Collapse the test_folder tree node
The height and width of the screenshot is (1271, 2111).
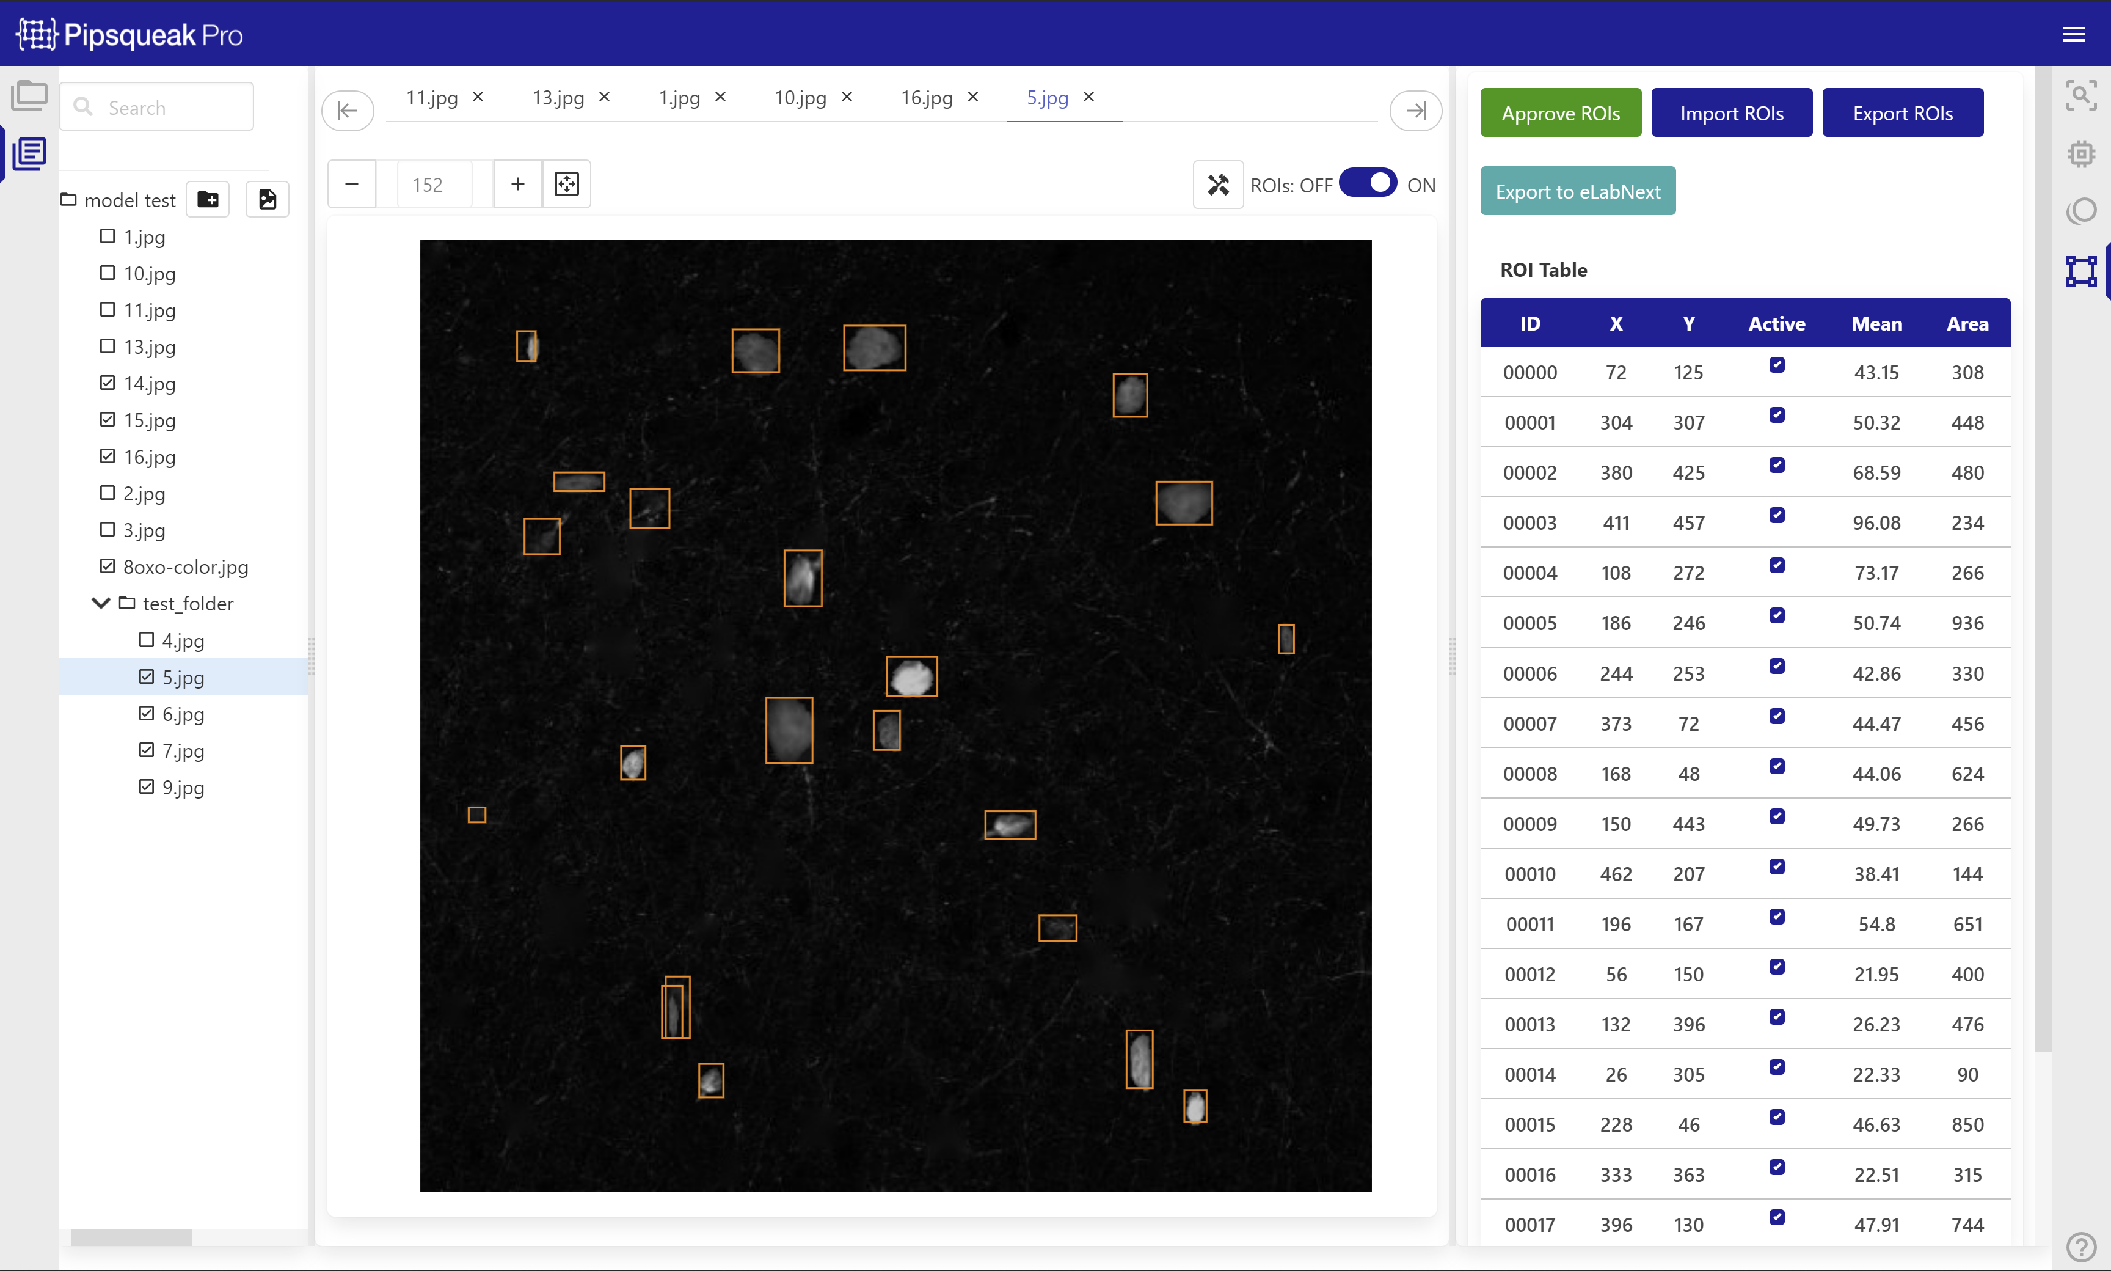coord(101,604)
